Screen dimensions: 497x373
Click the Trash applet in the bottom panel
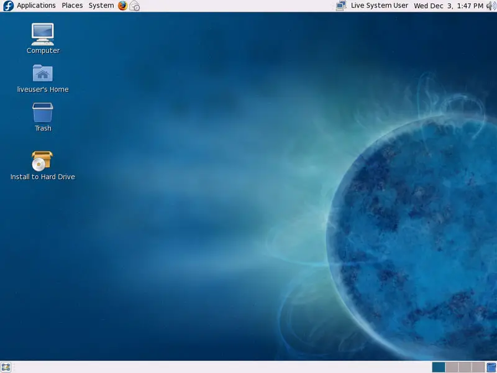point(491,367)
